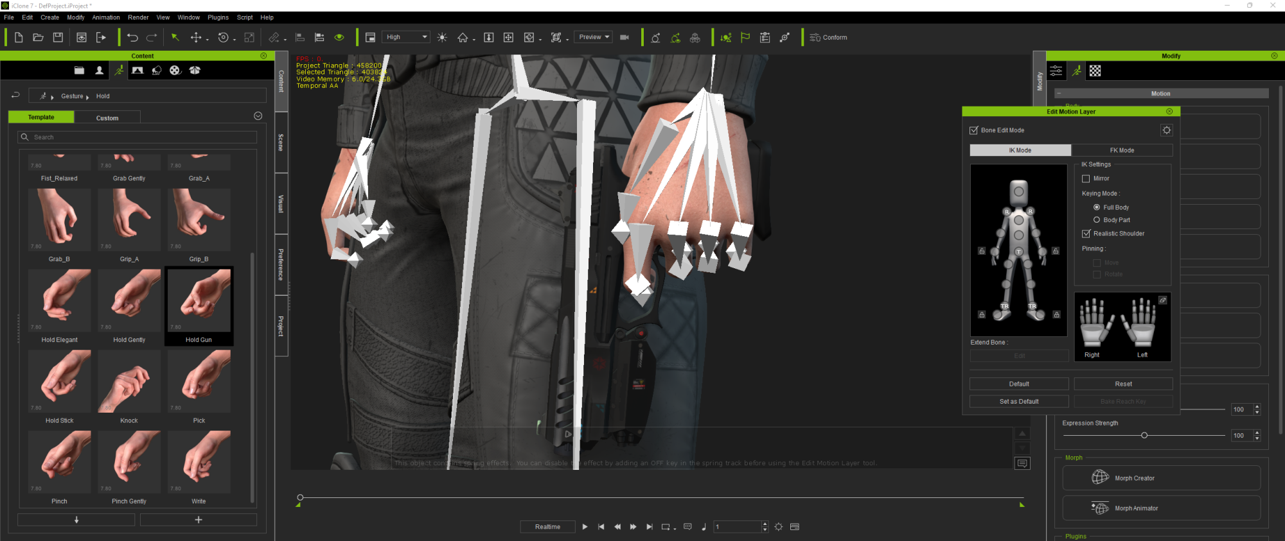
Task: Open the Preview mode dropdown
Action: 593,37
